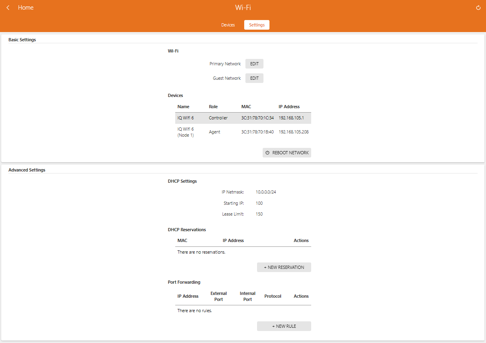Click the IP Address header in Devices table

[289, 107]
